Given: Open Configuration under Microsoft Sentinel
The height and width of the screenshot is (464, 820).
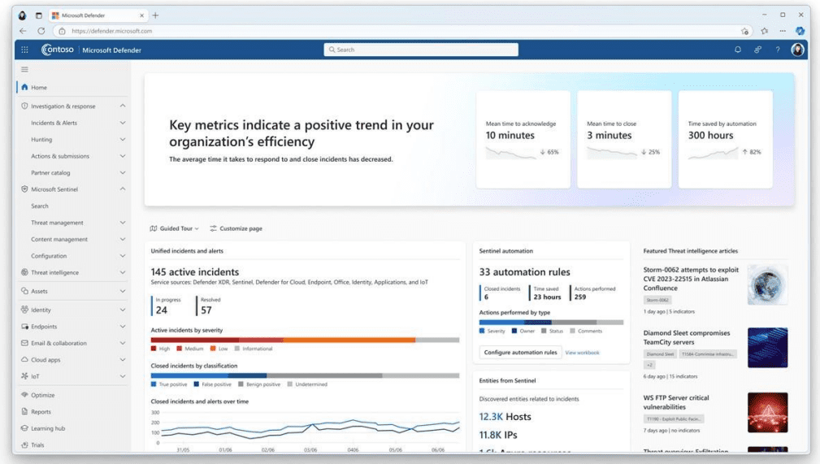Looking at the screenshot, I should tap(49, 256).
